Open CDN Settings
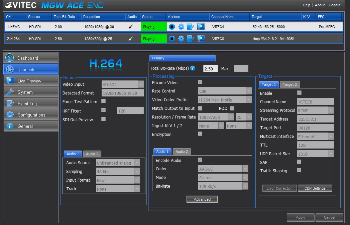The image size is (350, 225). click(315, 188)
